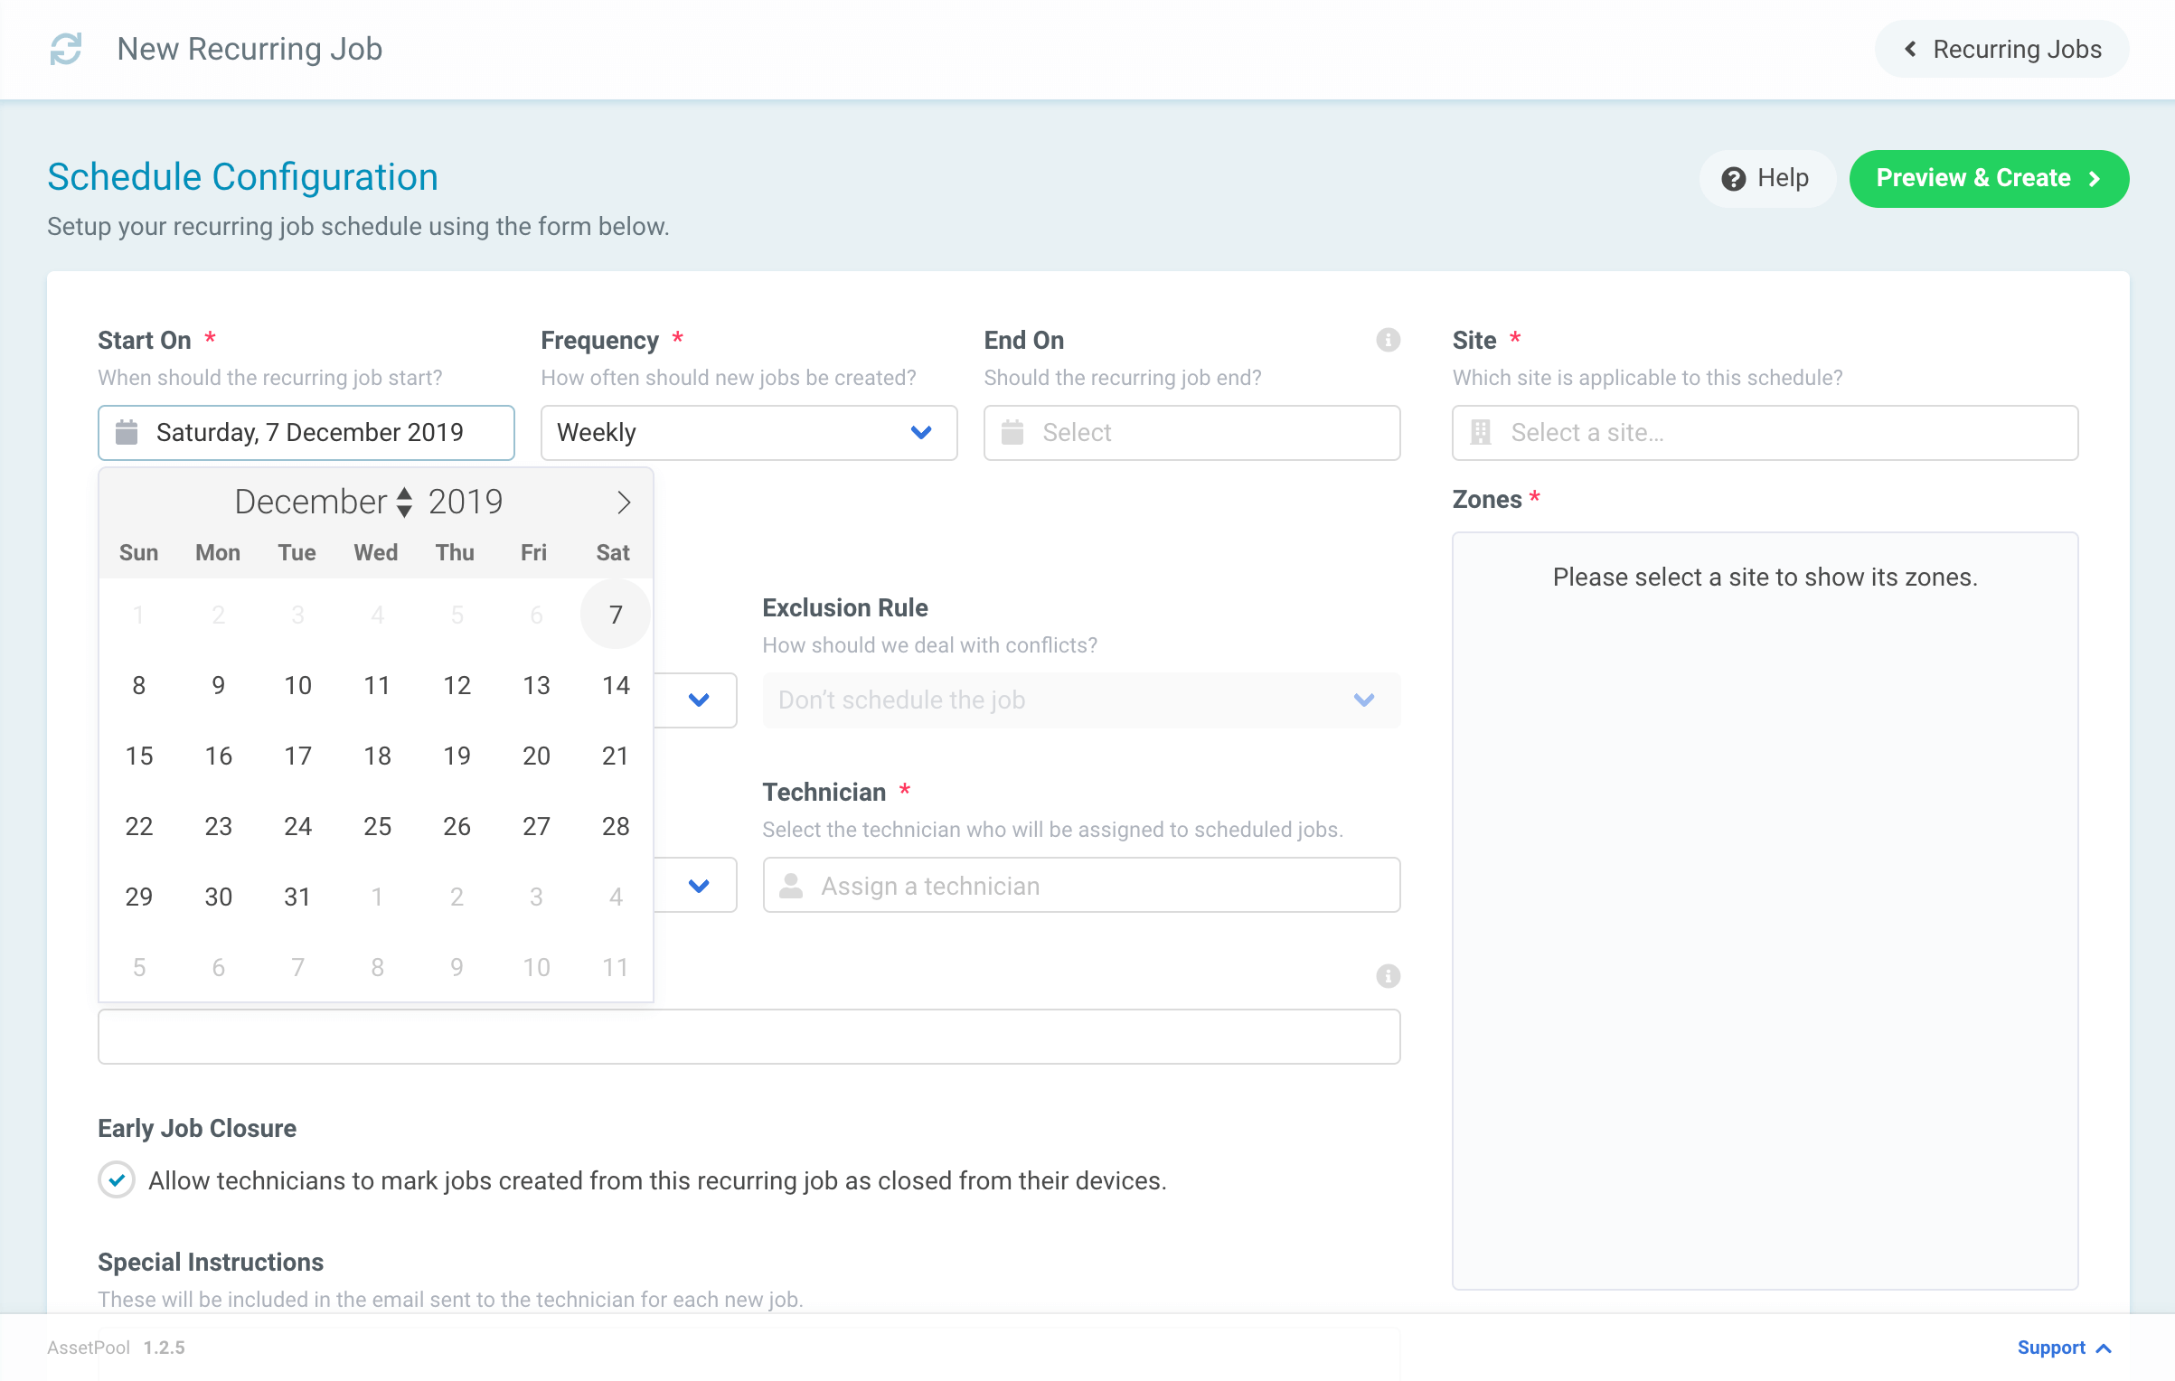Image resolution: width=2175 pixels, height=1381 pixels.
Task: Click Preview & Create button
Action: click(1989, 179)
